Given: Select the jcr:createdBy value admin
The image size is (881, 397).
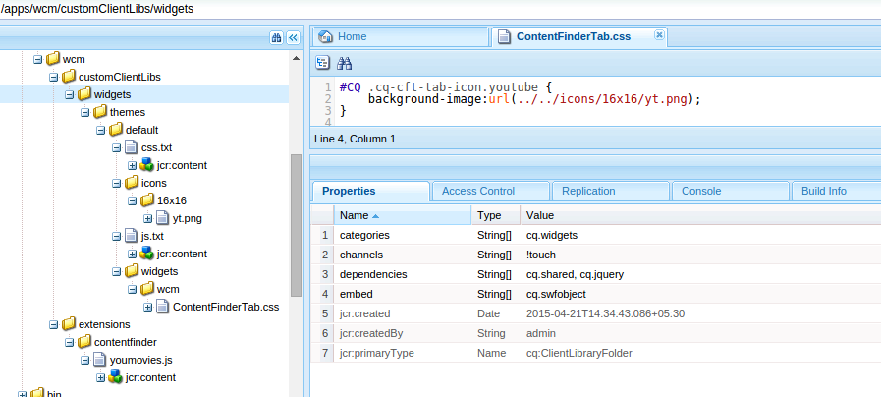Looking at the screenshot, I should point(541,333).
